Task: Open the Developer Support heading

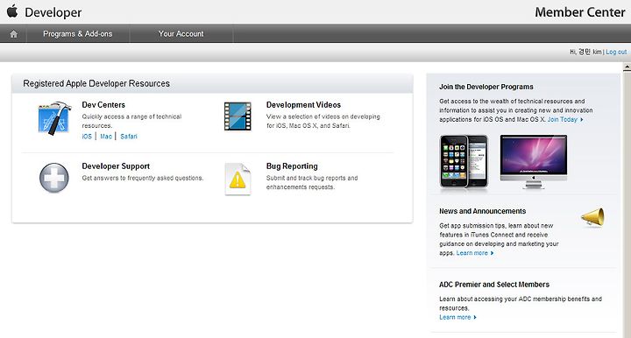Action: (x=116, y=166)
